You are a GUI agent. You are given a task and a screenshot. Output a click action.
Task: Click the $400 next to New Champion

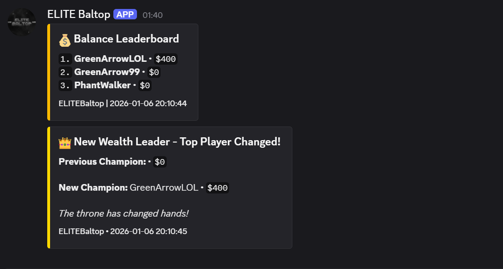click(217, 188)
